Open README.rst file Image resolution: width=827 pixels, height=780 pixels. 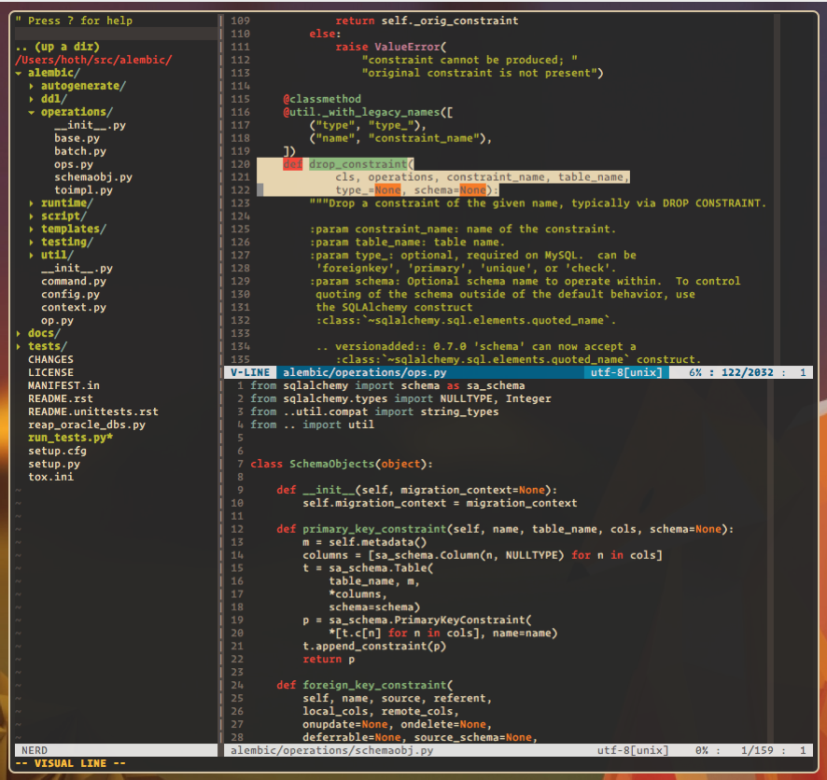[61, 399]
